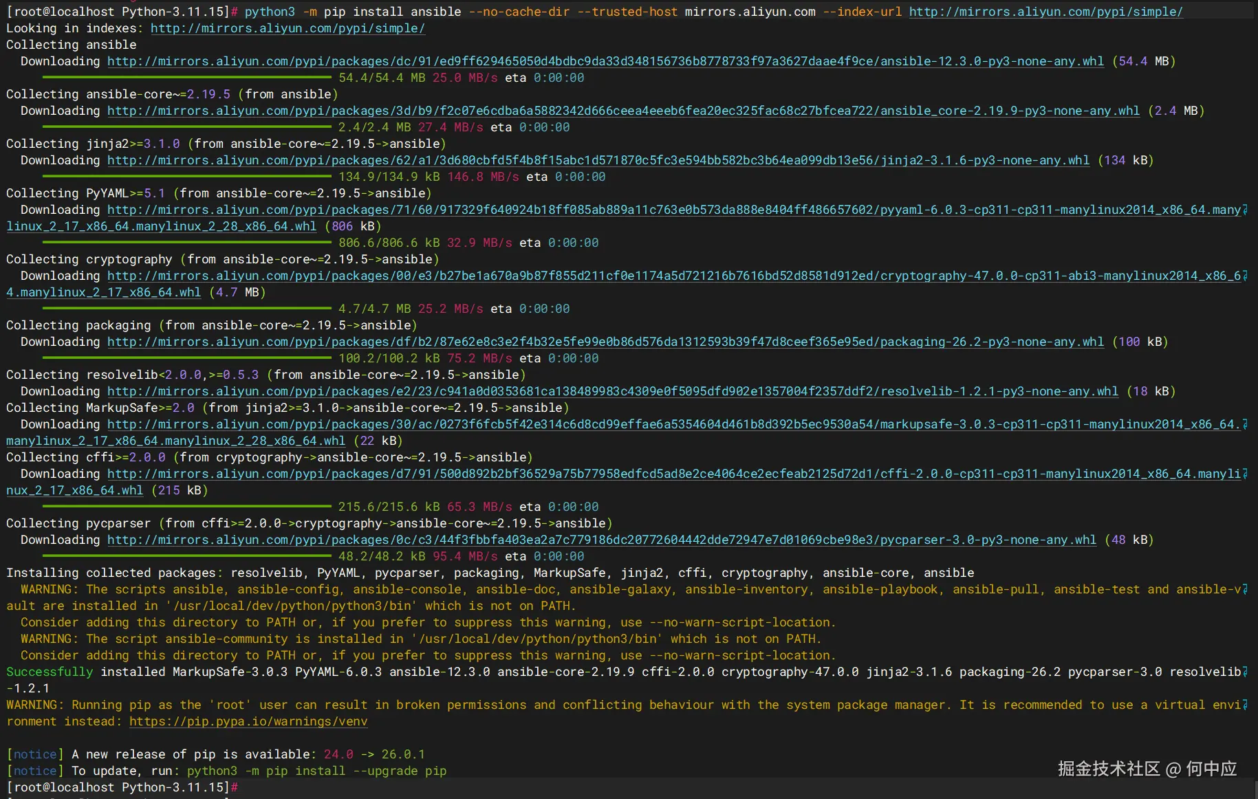Screen dimensions: 1258x799
Task: Select the 'Collecting resolvelib<2.0.0,>=0.5.3' line
Action: pos(266,375)
